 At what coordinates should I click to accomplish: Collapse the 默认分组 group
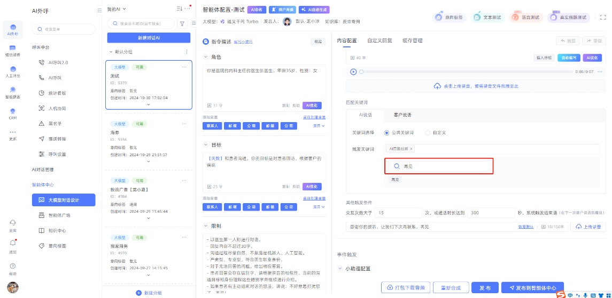(x=111, y=52)
